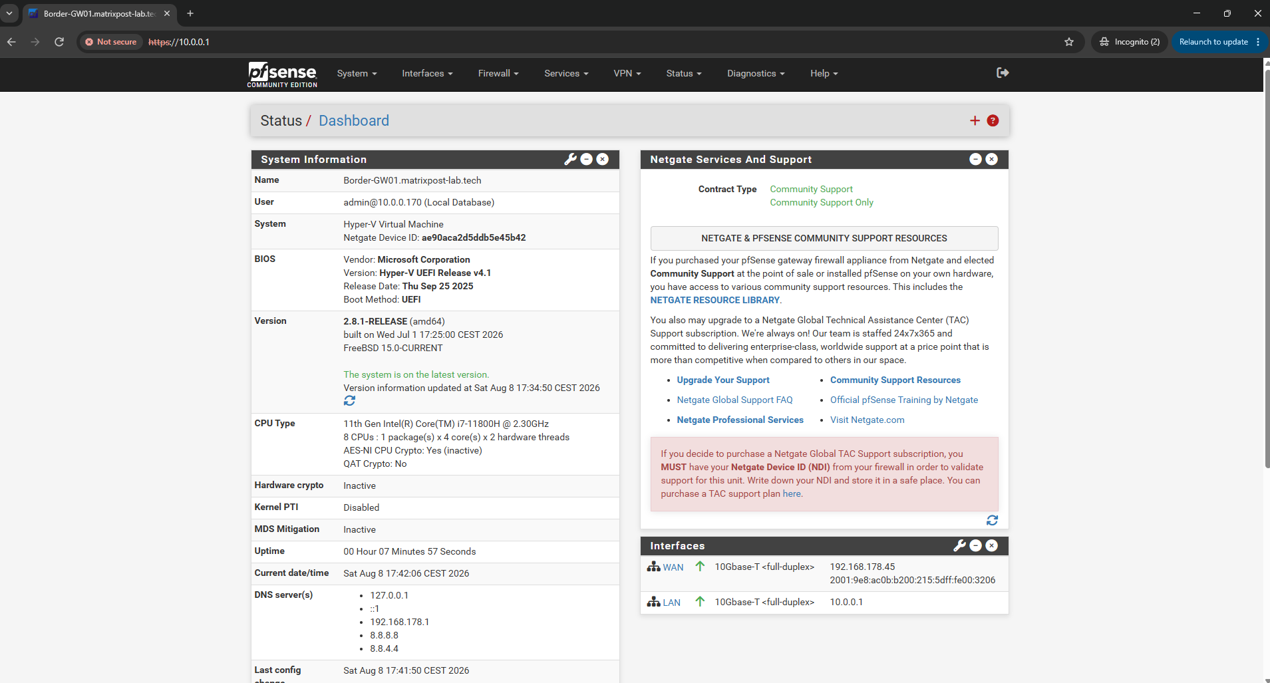Open the Incognito (2) profile button
Image resolution: width=1270 pixels, height=683 pixels.
pyautogui.click(x=1129, y=42)
